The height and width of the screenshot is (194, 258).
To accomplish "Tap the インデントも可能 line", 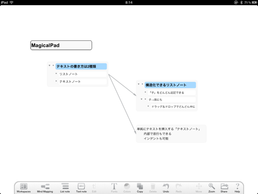I will point(156,139).
